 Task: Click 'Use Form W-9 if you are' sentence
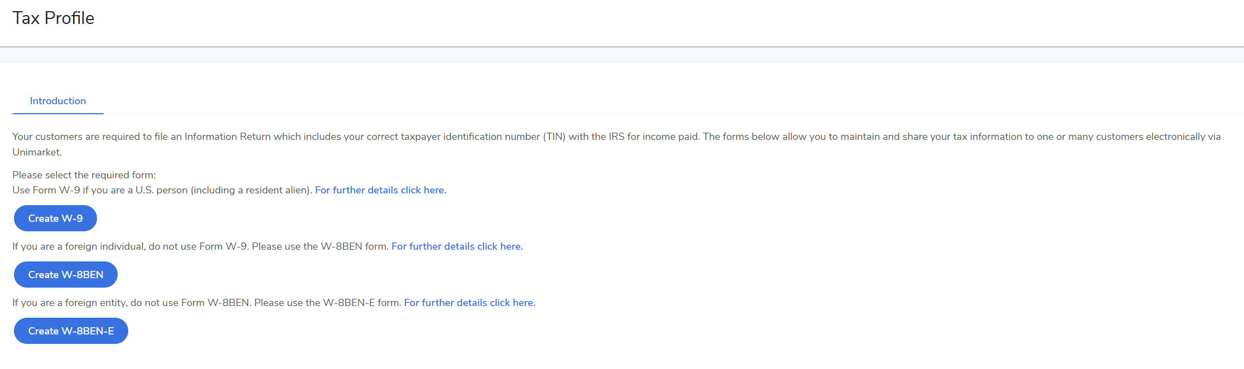click(x=72, y=190)
